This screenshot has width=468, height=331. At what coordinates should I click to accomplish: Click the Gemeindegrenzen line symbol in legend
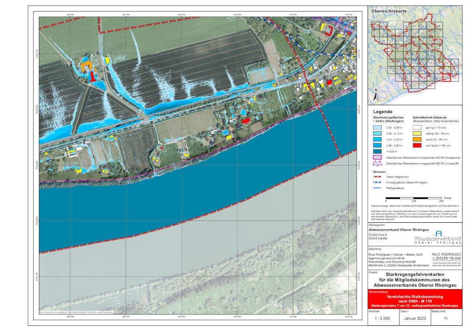click(379, 177)
